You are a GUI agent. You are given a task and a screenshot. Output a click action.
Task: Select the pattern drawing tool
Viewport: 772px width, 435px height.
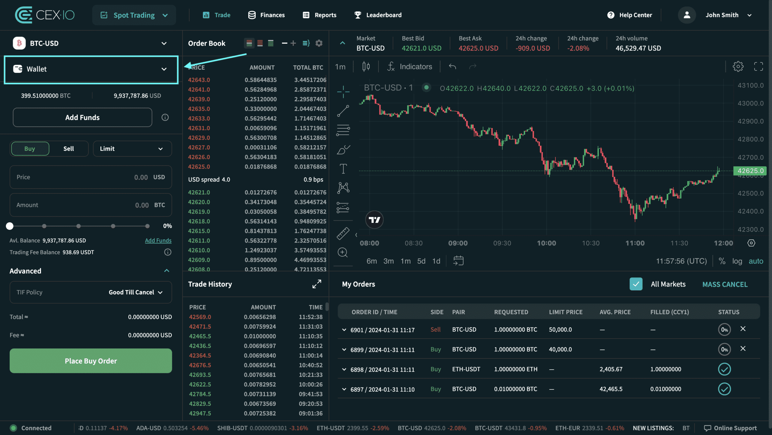343,188
